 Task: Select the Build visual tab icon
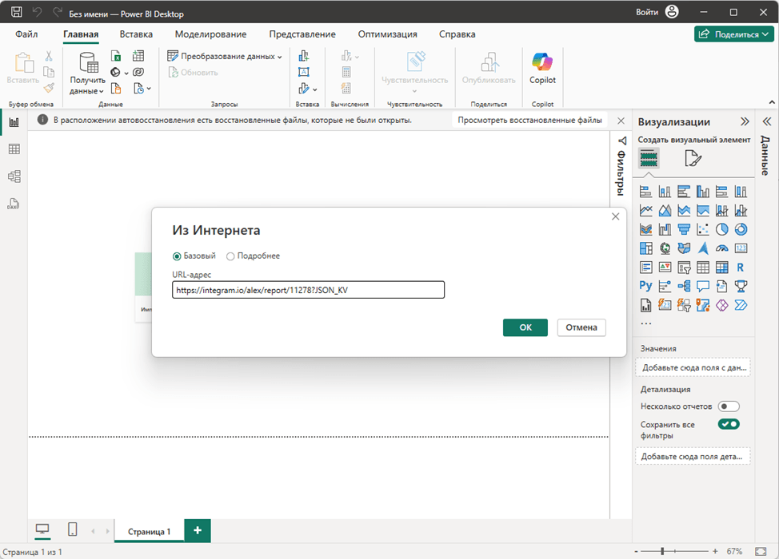(x=649, y=158)
